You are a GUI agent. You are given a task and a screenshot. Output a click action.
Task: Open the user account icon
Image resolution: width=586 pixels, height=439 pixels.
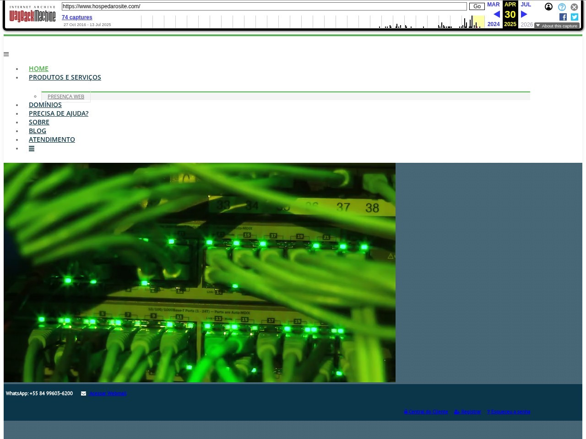(x=548, y=7)
